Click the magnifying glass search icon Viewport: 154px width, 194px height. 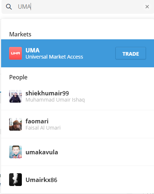[9, 7]
